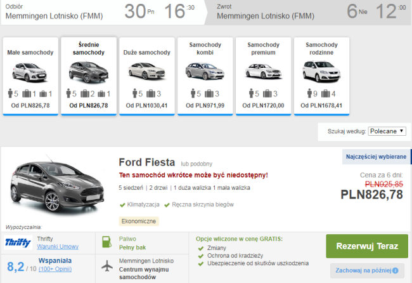The height and width of the screenshot is (283, 412).
Task: Select the Samochody kombi category card
Action: click(x=205, y=76)
